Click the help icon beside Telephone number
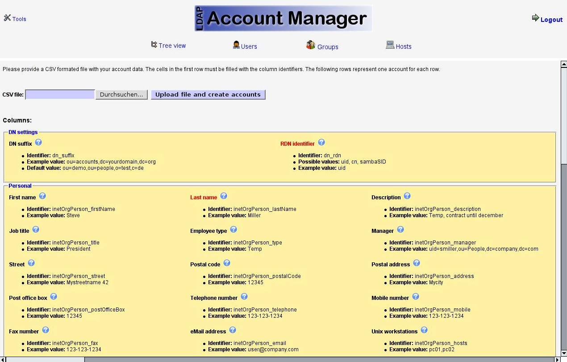Screen dimensions: 567x362 (x=244, y=297)
